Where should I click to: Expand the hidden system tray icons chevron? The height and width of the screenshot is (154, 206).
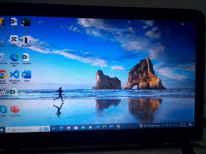click(x=164, y=125)
